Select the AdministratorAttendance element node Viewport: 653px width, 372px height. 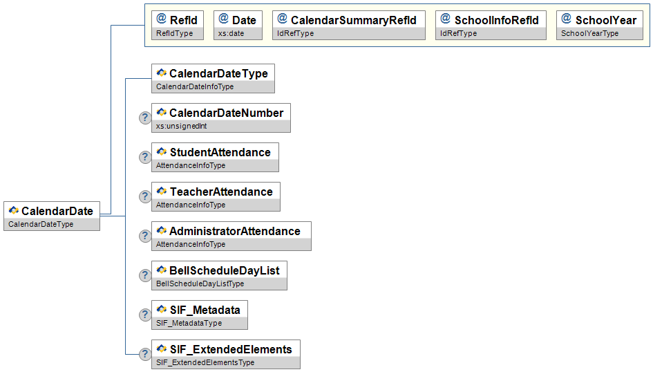tap(231, 236)
